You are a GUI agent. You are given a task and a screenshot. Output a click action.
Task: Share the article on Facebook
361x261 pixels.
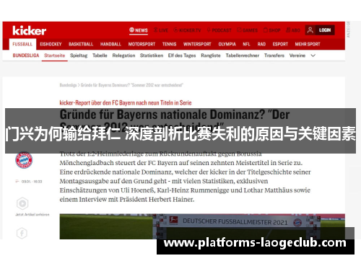tap(22, 233)
